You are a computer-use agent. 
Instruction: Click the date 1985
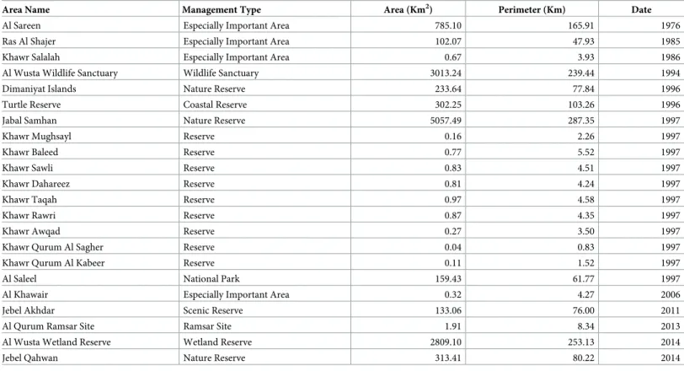click(671, 41)
